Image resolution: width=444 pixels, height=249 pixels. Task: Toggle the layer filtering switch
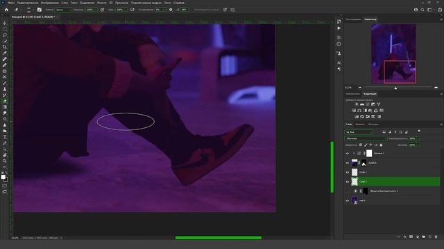coord(419,131)
